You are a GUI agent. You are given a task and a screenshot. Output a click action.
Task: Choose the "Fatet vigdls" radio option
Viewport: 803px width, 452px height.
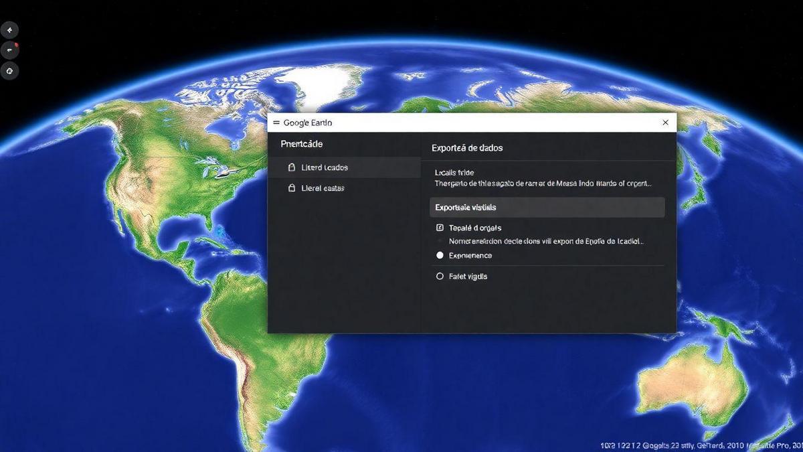pos(440,276)
